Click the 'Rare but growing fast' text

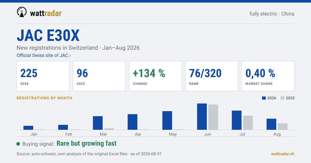[87, 143]
